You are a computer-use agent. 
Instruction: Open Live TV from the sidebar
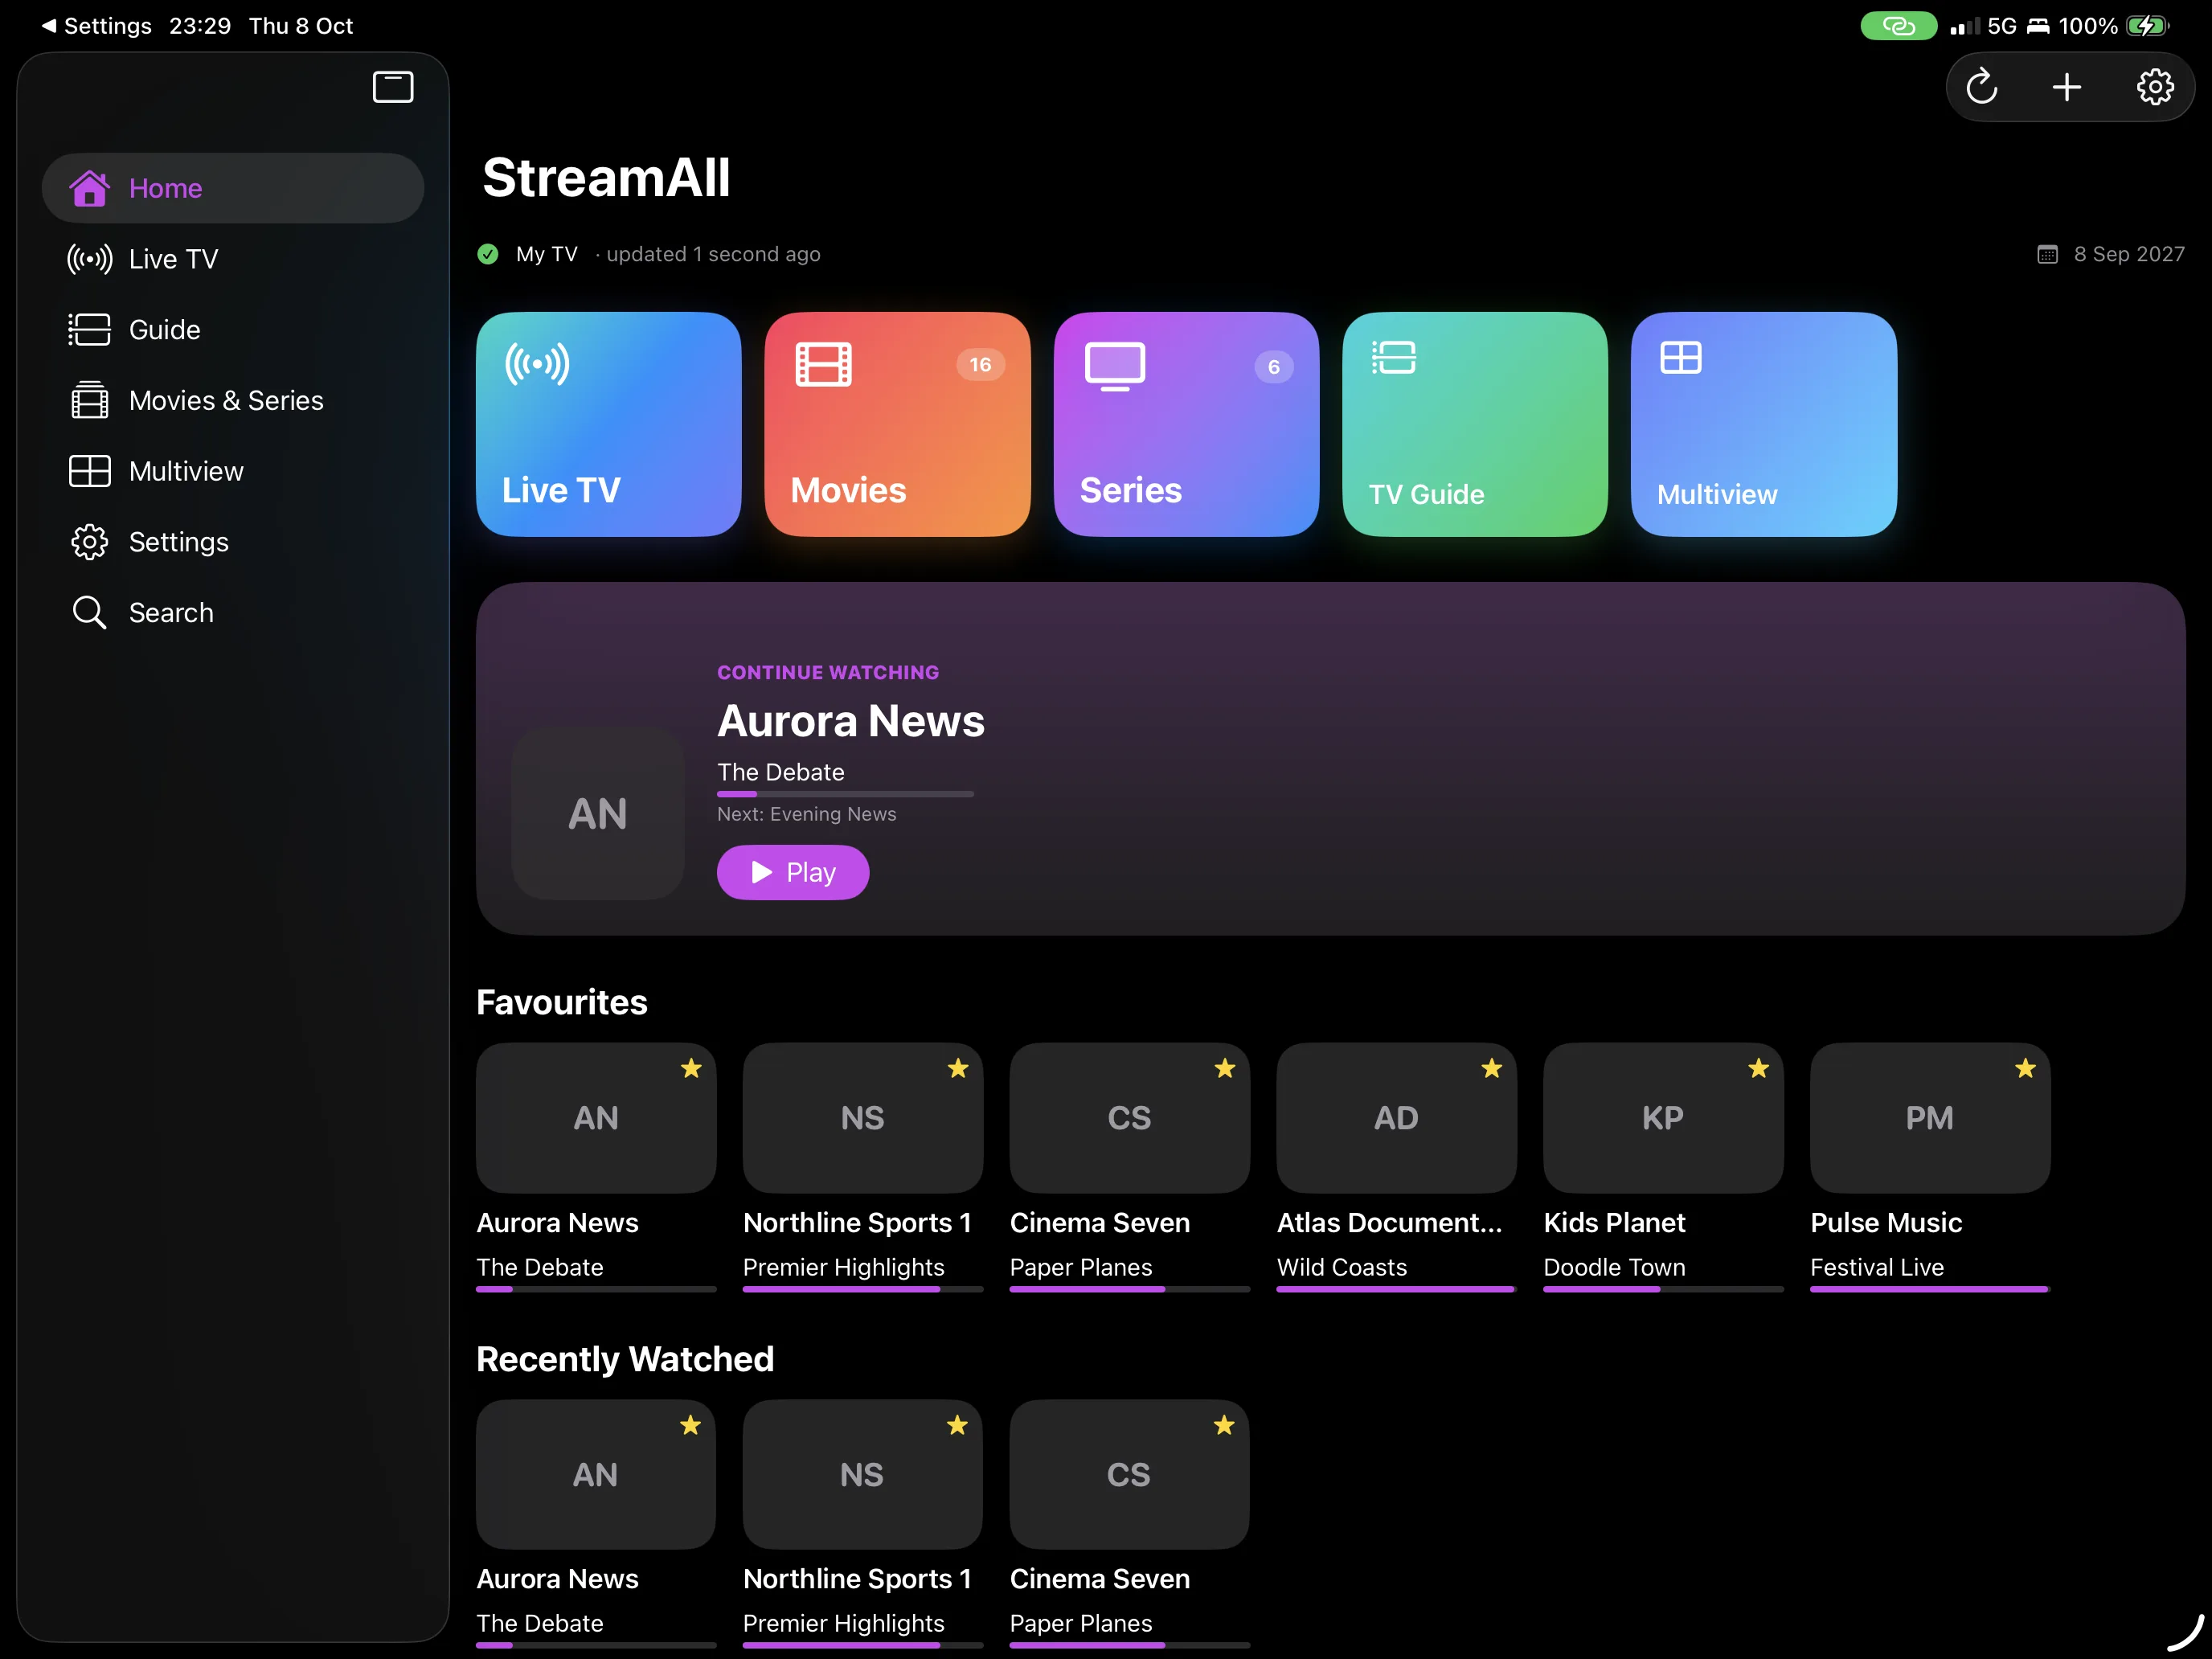(x=233, y=259)
